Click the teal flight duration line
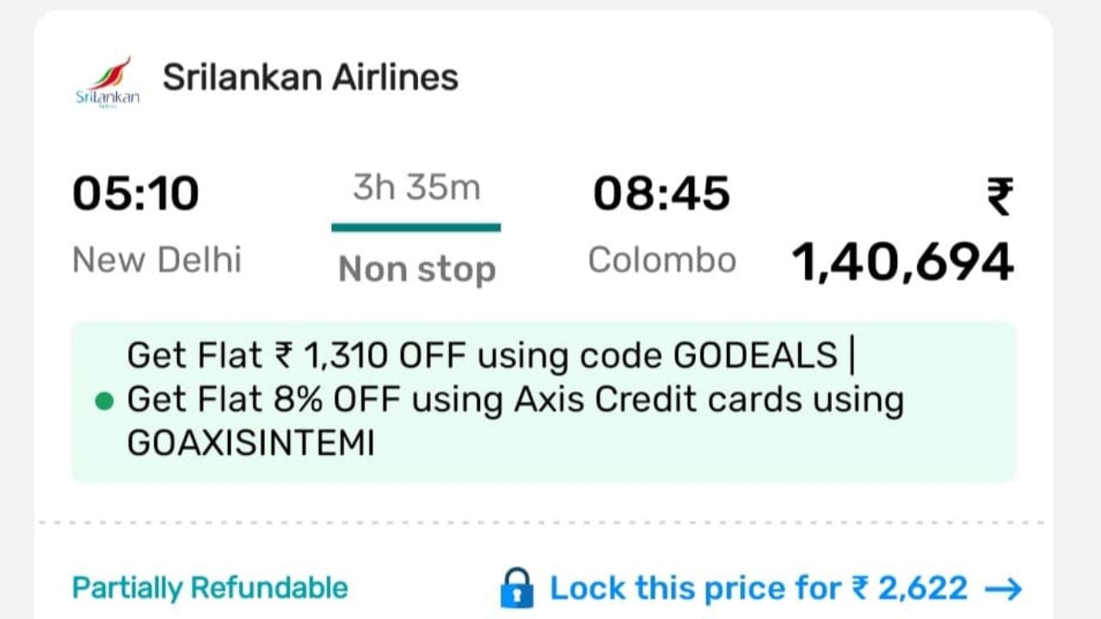Viewport: 1101px width, 619px height. (x=415, y=228)
